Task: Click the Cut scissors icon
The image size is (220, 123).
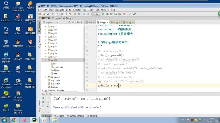Action: pyautogui.click(x=62, y=14)
